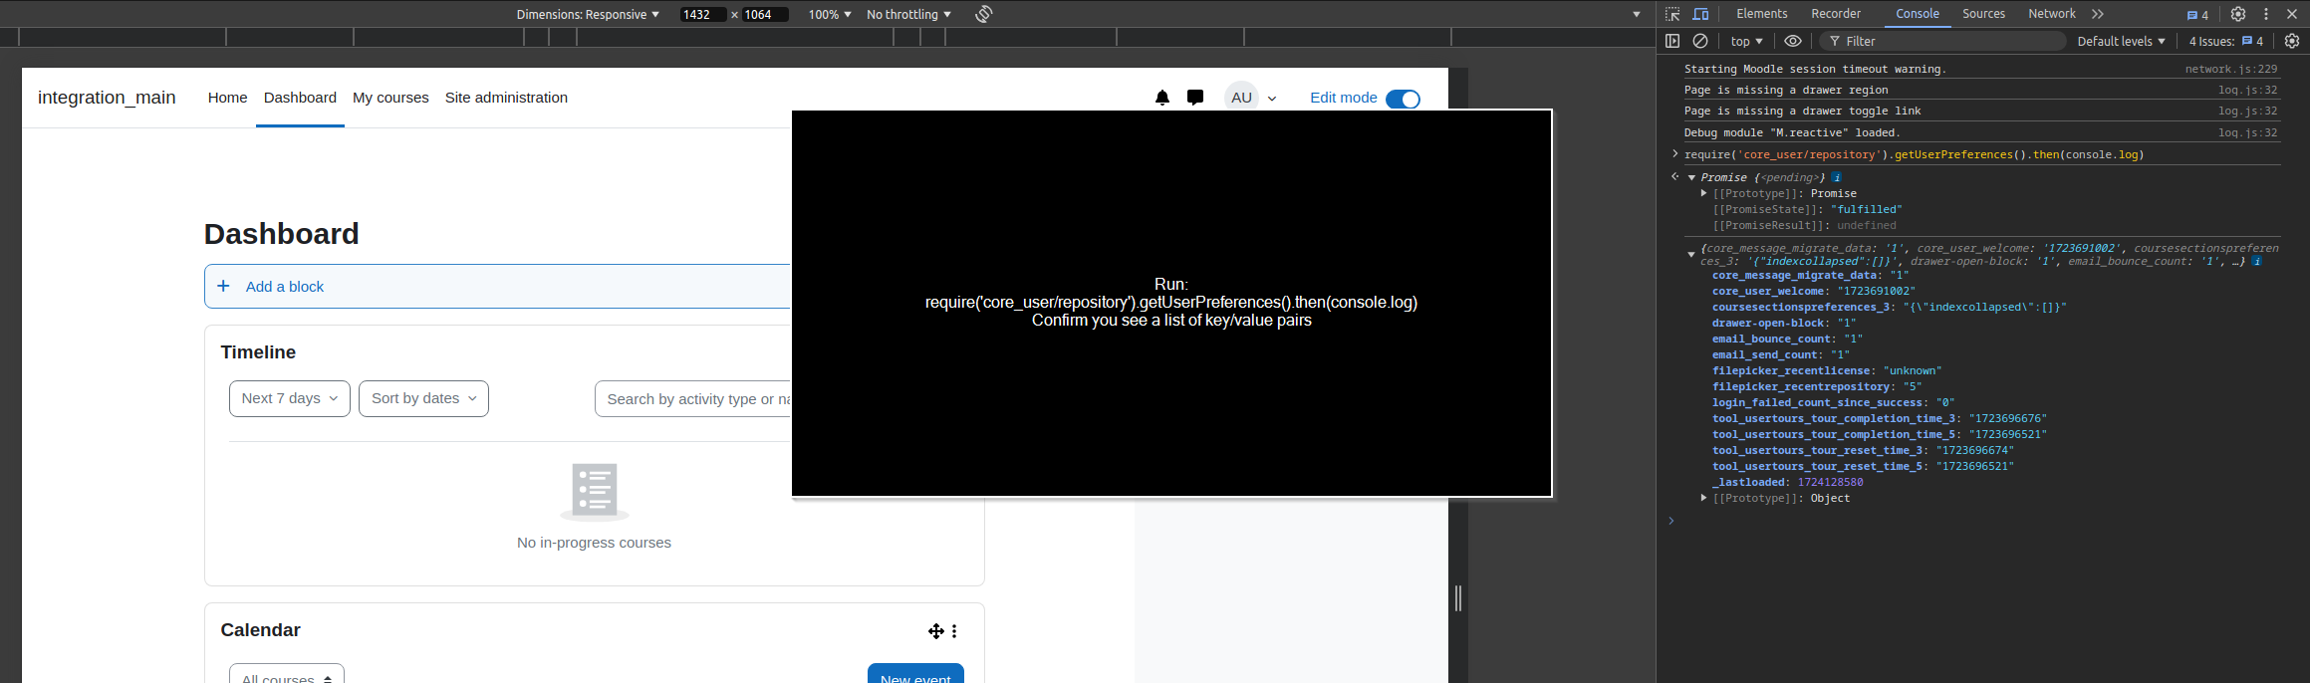Click the info badge after logged object summary
2310x683 pixels.
click(x=2256, y=261)
